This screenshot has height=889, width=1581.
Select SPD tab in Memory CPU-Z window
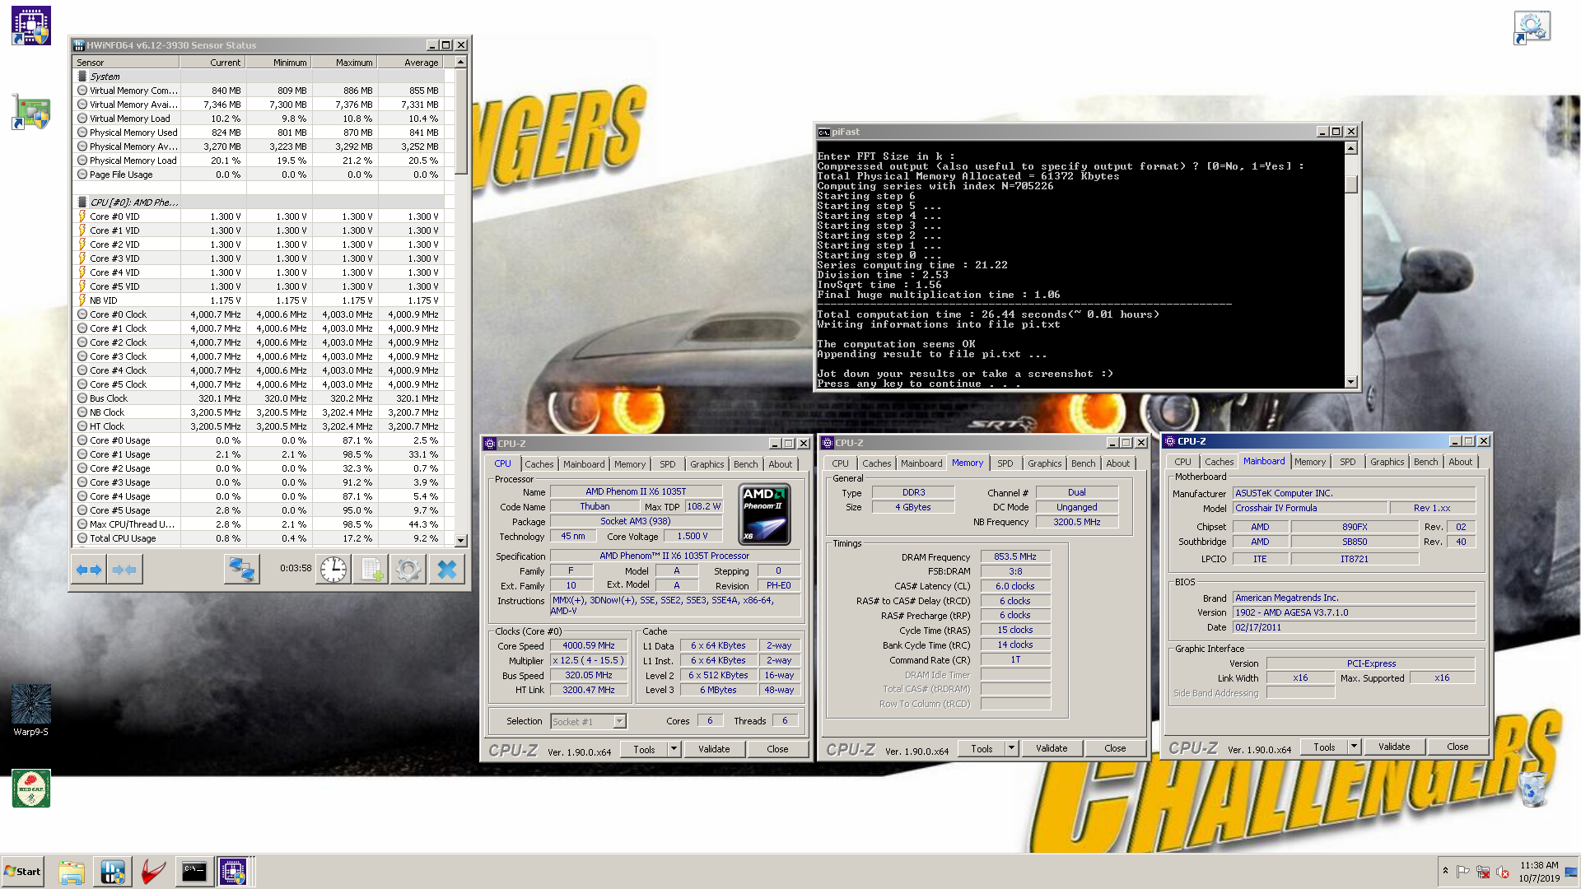click(x=1005, y=463)
